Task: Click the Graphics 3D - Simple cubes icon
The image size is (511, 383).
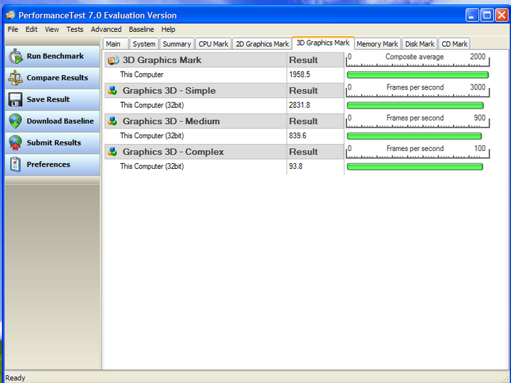Action: [x=113, y=91]
